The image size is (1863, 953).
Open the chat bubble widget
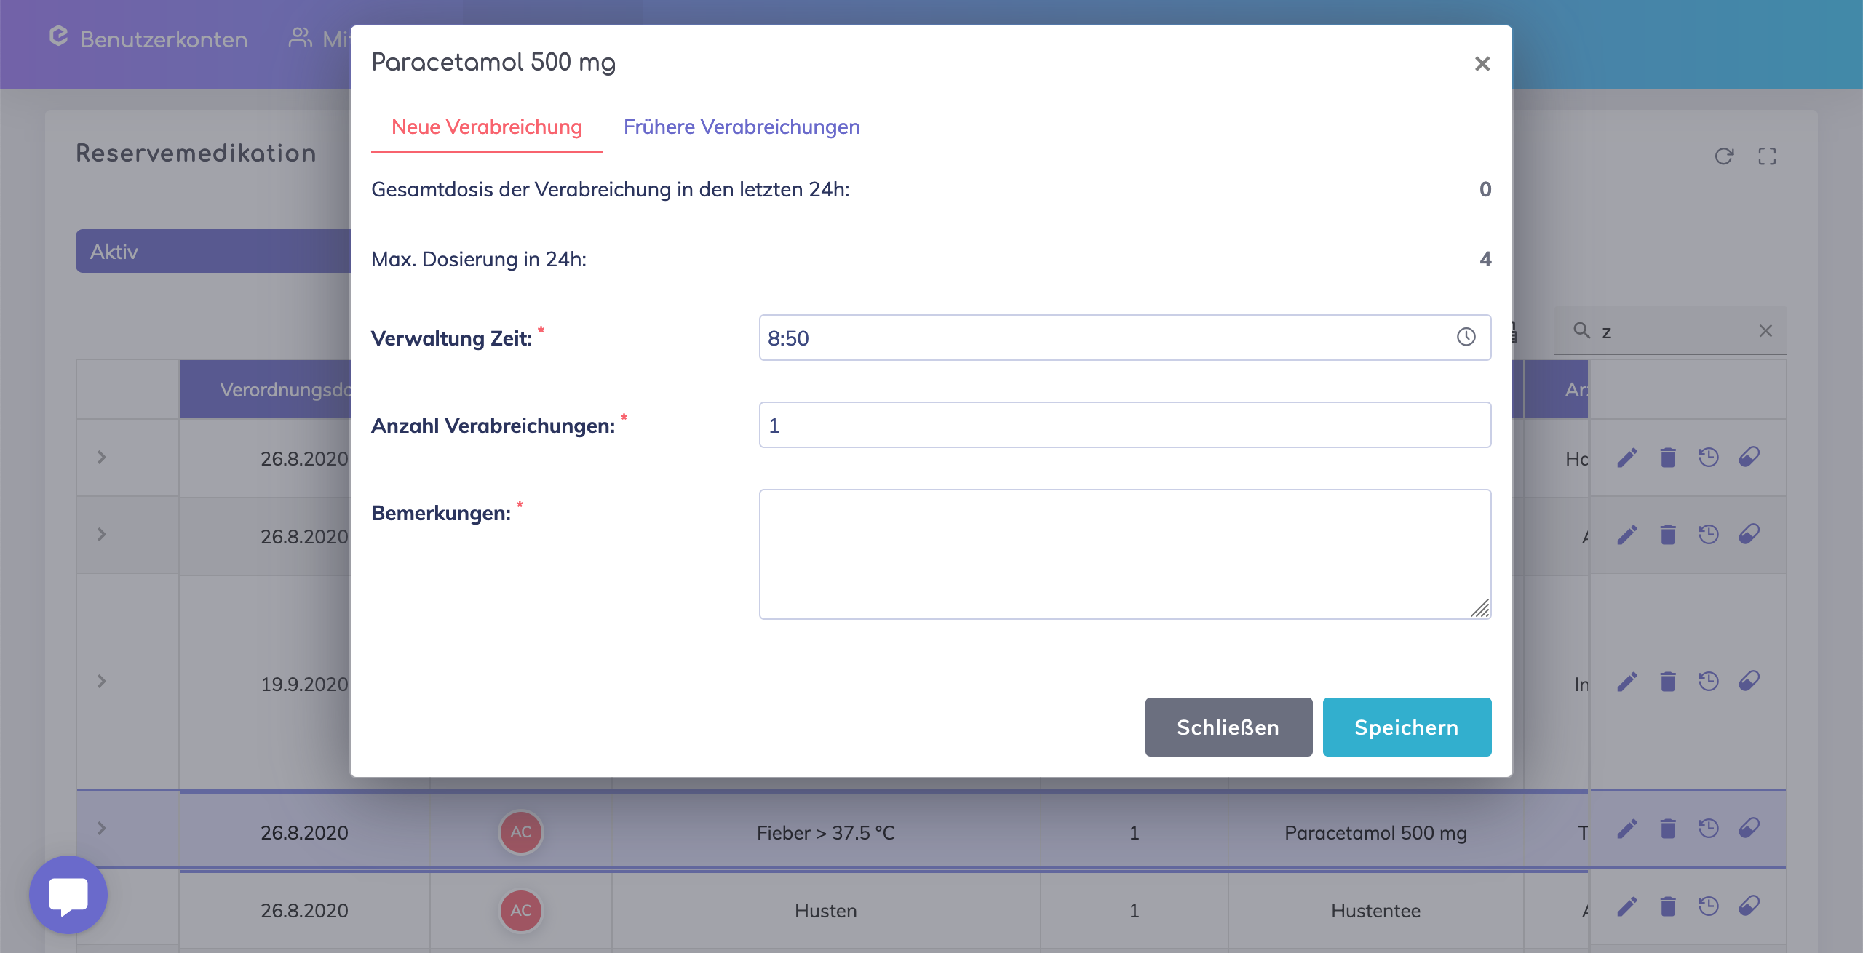pyautogui.click(x=68, y=895)
